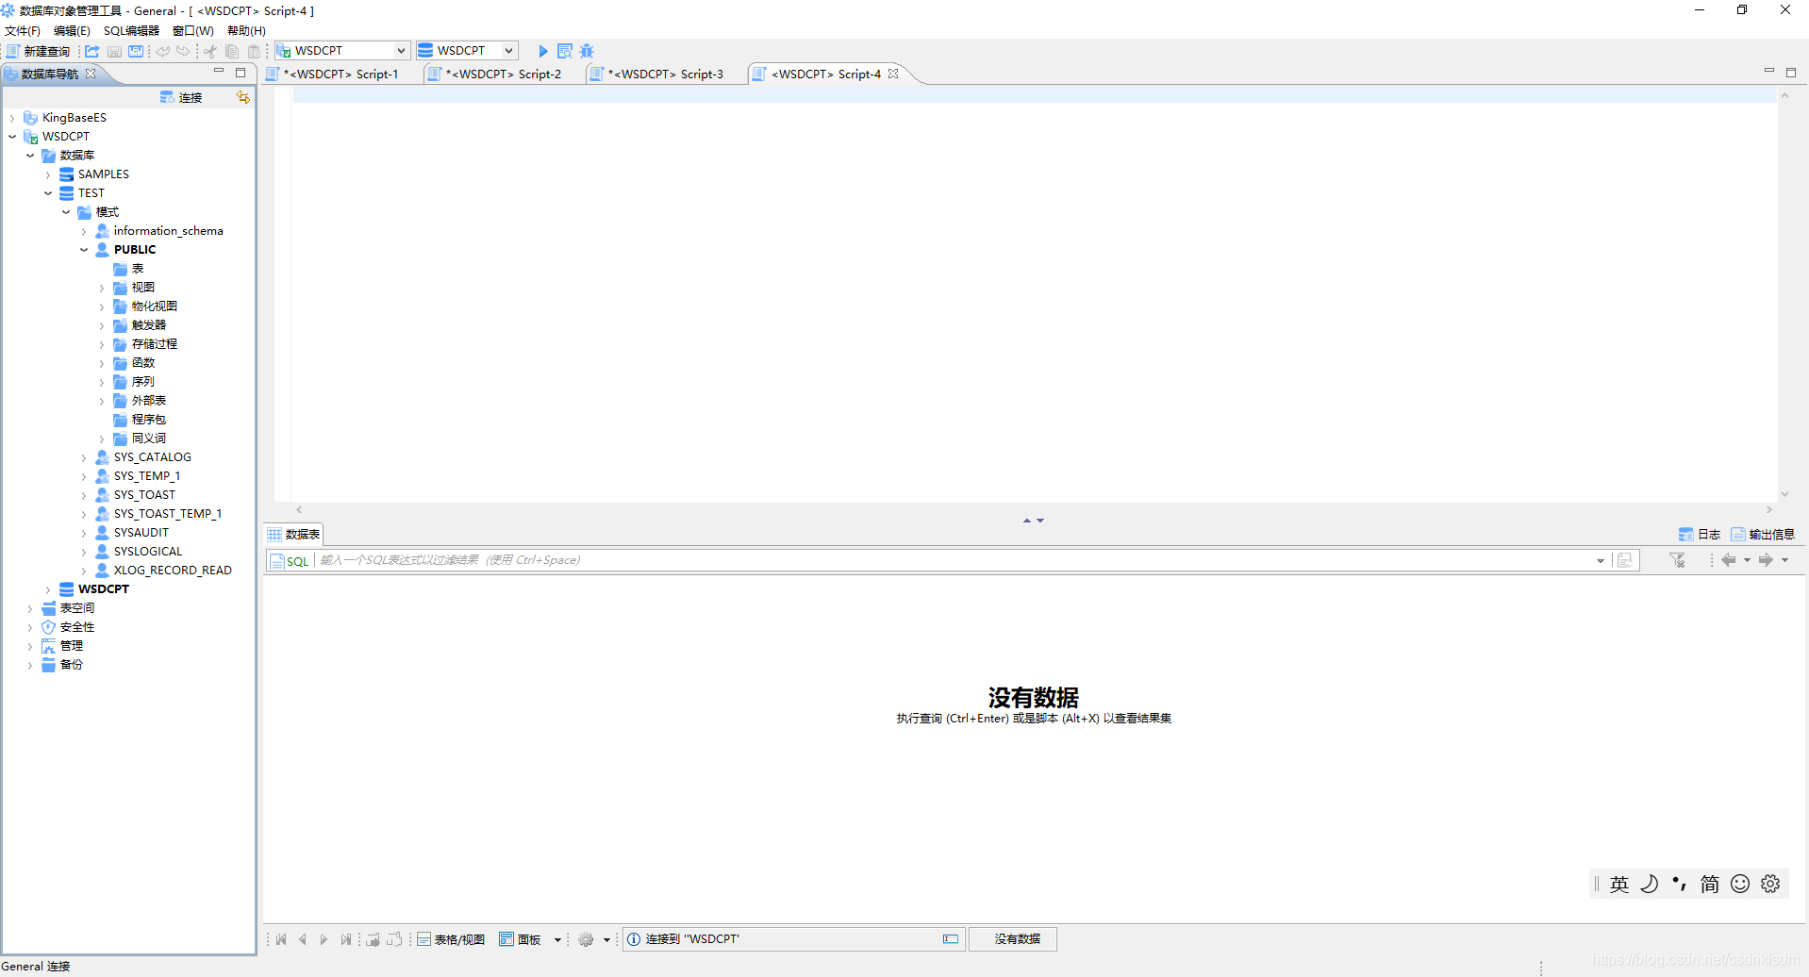Open the filter history dropdown arrow
The width and height of the screenshot is (1809, 977).
click(1601, 561)
